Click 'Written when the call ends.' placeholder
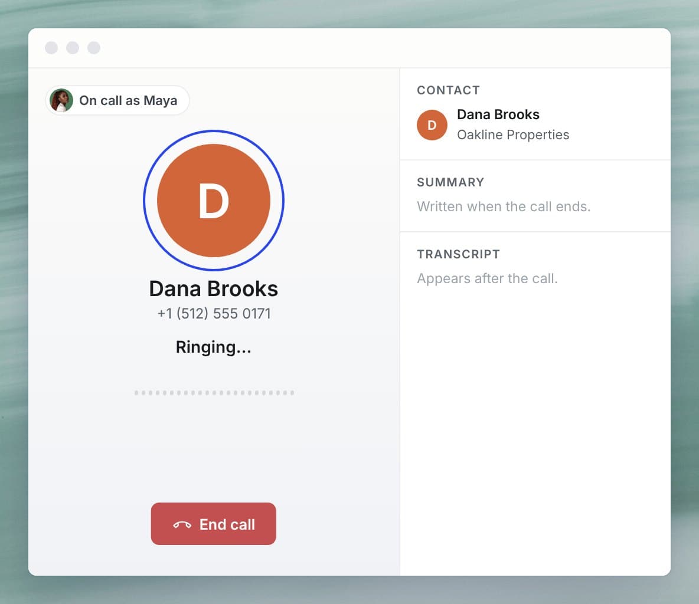Screen dimensions: 699x604 (504, 206)
